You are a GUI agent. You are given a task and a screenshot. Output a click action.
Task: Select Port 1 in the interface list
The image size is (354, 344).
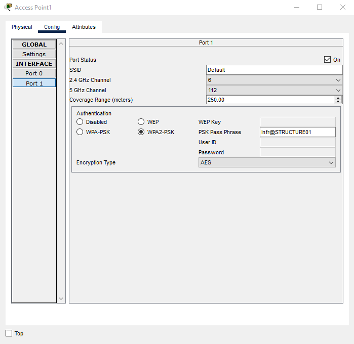click(34, 83)
